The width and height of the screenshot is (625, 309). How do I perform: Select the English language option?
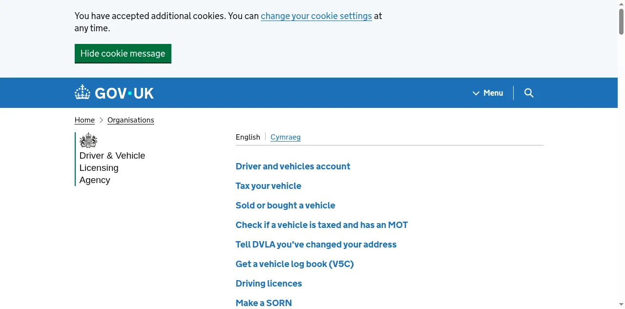point(248,137)
